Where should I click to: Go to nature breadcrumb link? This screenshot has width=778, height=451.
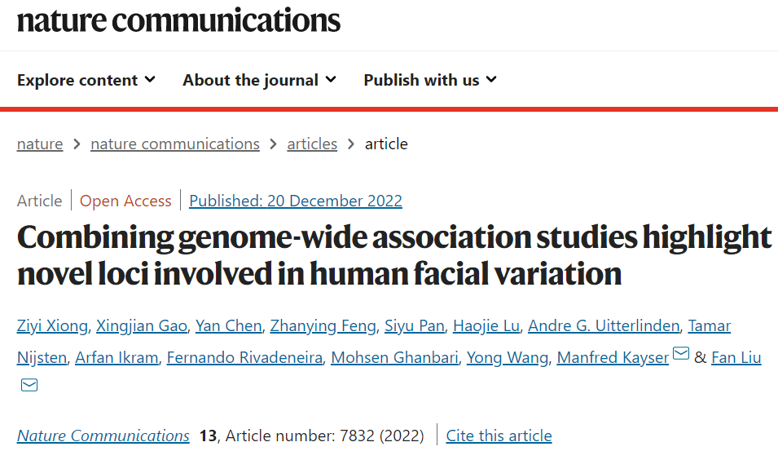pos(40,144)
